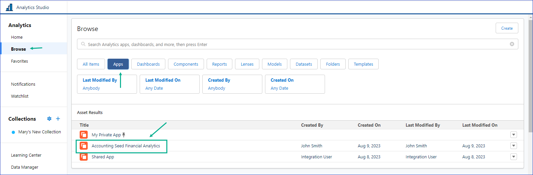Click the magnifier icon in the search bar
Image resolution: width=533 pixels, height=175 pixels.
83,44
